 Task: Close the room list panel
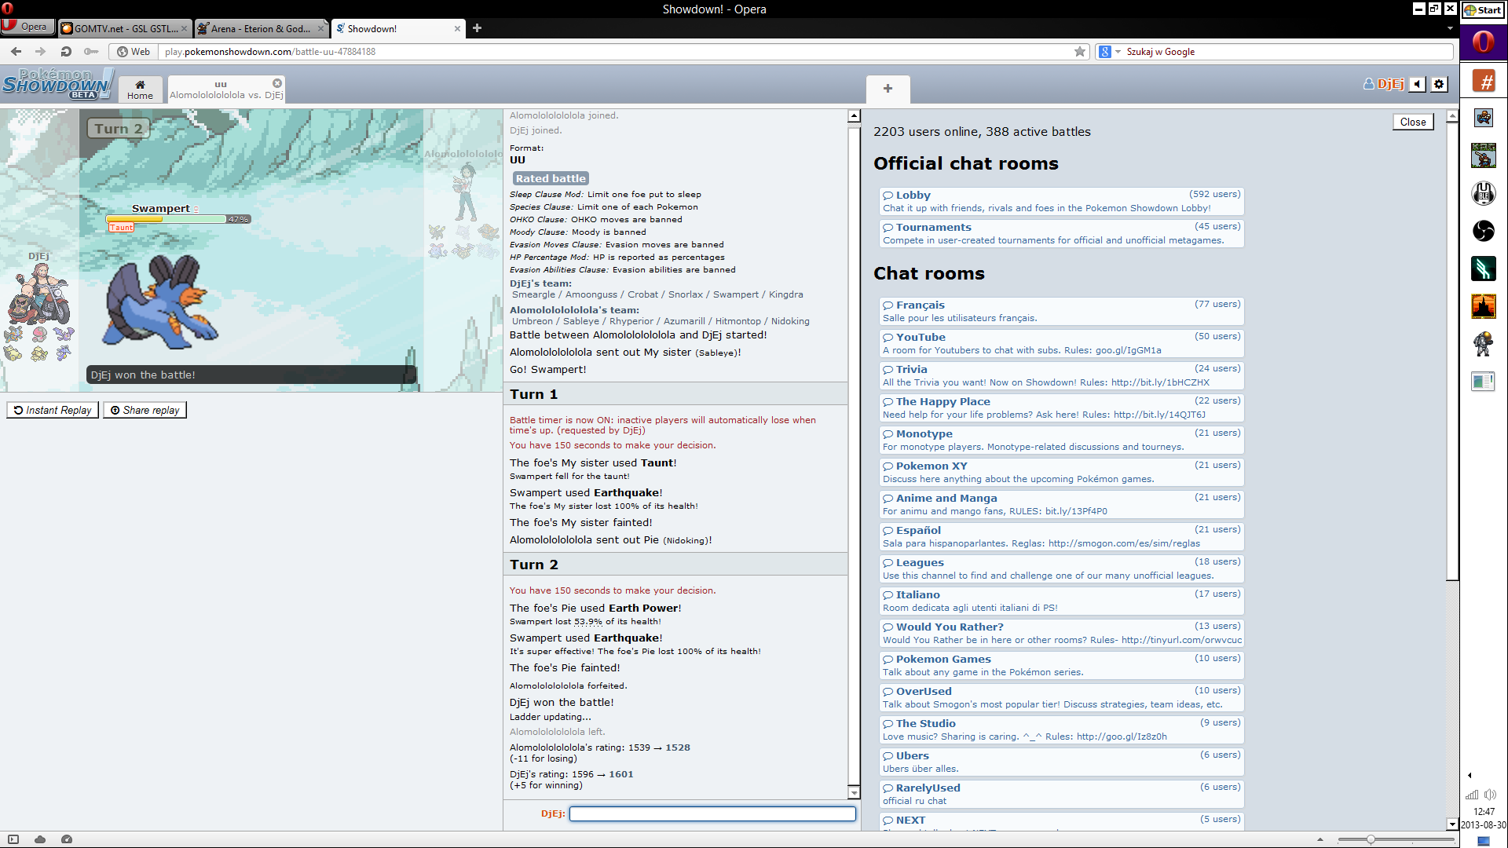tap(1412, 122)
